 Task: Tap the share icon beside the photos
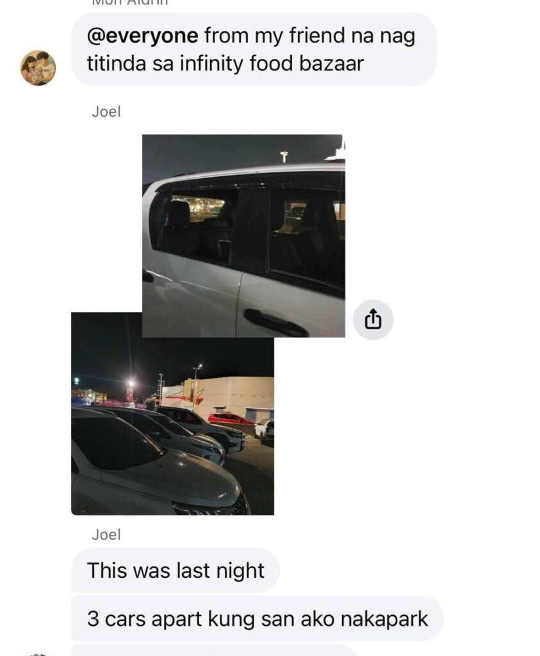[373, 320]
